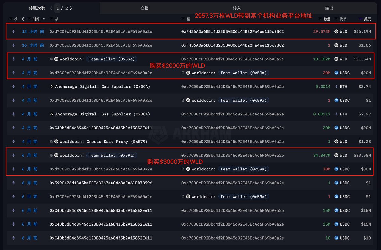Click the Ethereum icon in the $10 USDC row

14,238
